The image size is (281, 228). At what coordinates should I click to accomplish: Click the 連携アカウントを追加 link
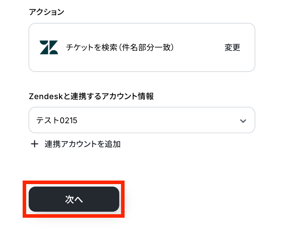[82, 144]
